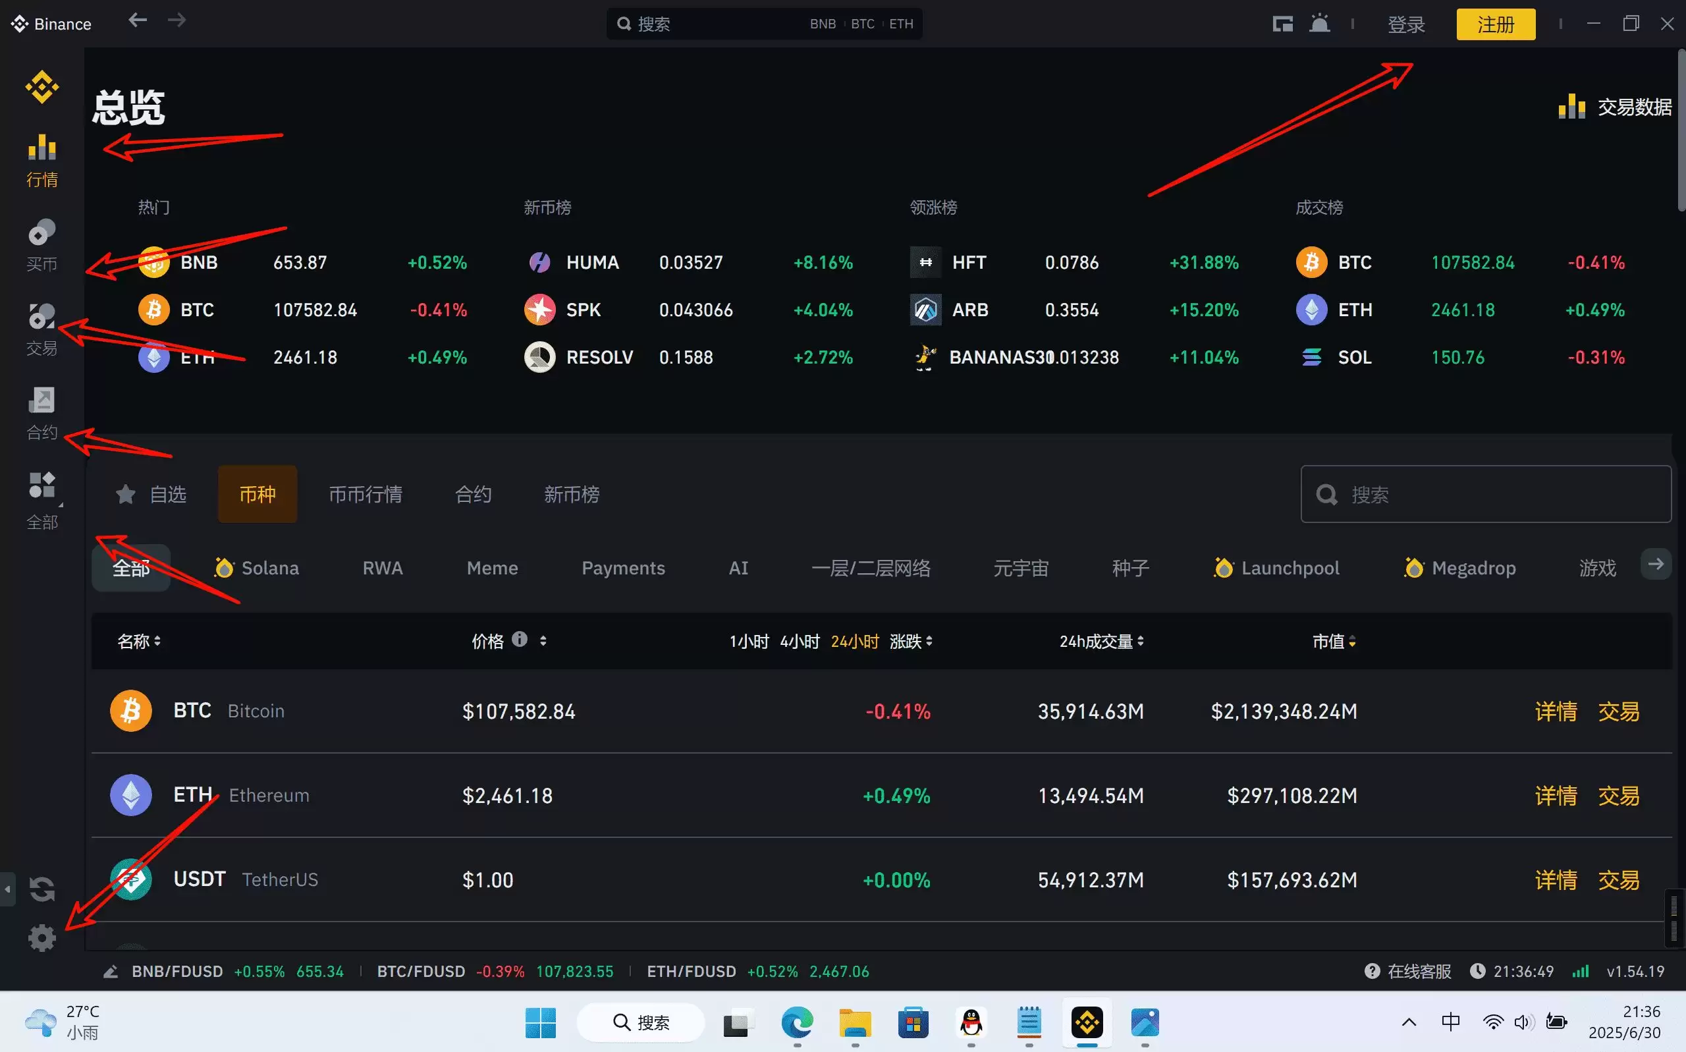
Task: Open the 交易数据 chart icon
Action: coord(1572,106)
